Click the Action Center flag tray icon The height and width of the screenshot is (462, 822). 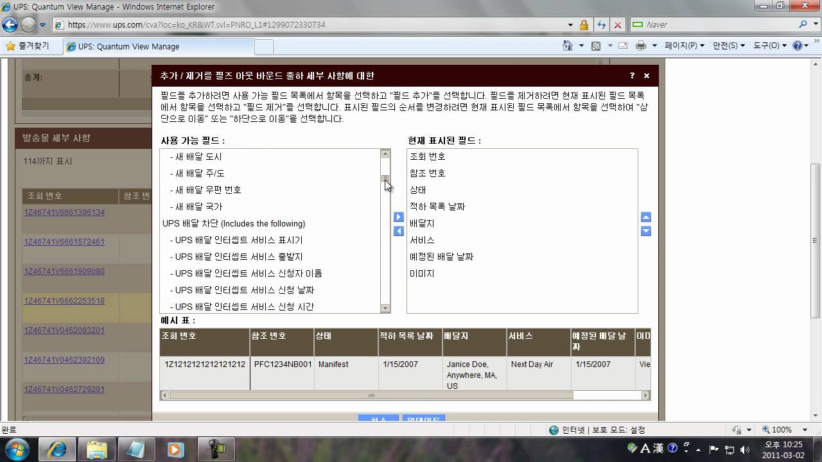pyautogui.click(x=714, y=449)
